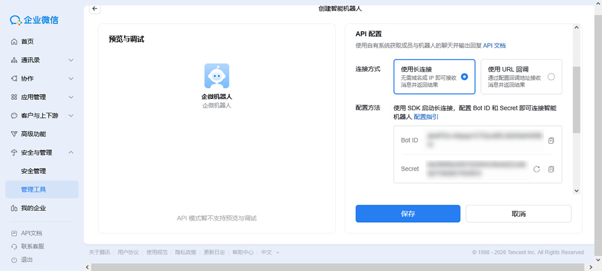Click the blue 保存 button

pyautogui.click(x=408, y=214)
